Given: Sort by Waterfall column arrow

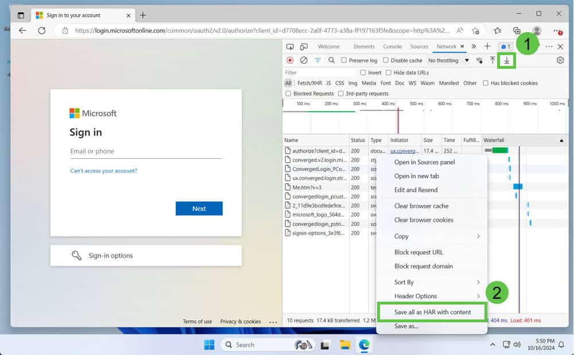Looking at the screenshot, I should point(561,141).
